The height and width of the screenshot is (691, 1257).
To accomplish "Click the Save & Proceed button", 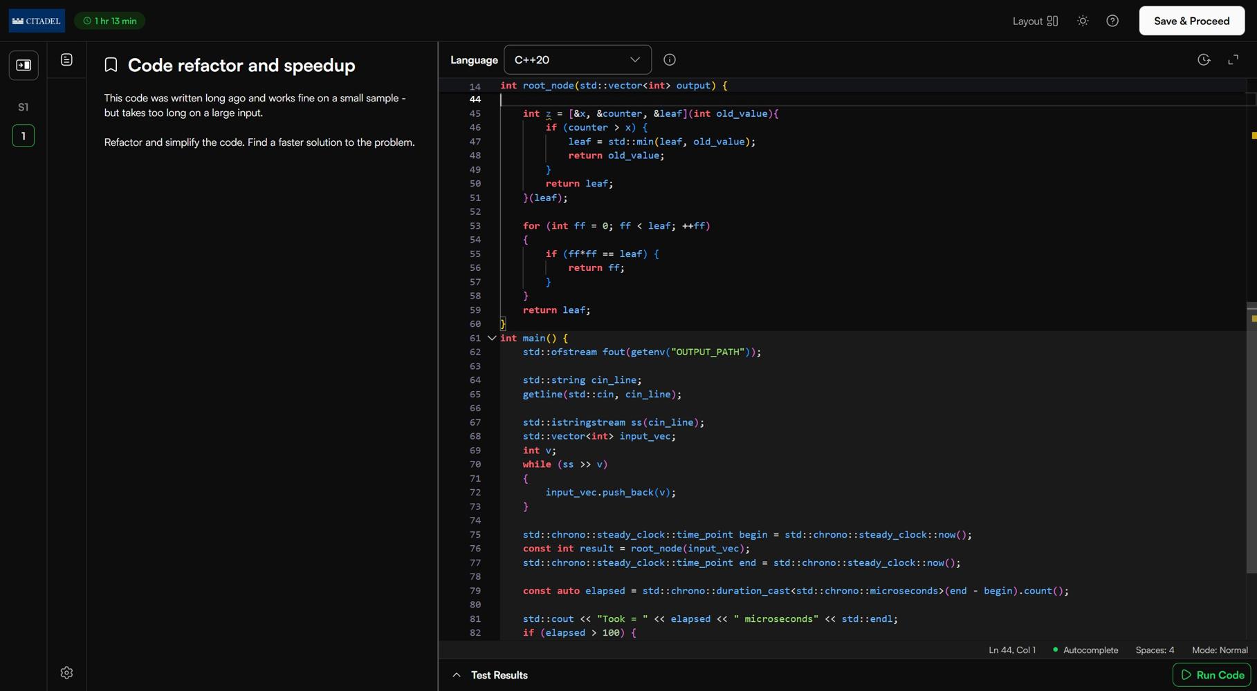I will click(x=1191, y=21).
